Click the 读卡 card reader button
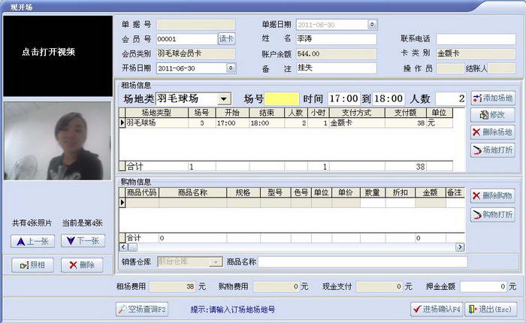 227,39
